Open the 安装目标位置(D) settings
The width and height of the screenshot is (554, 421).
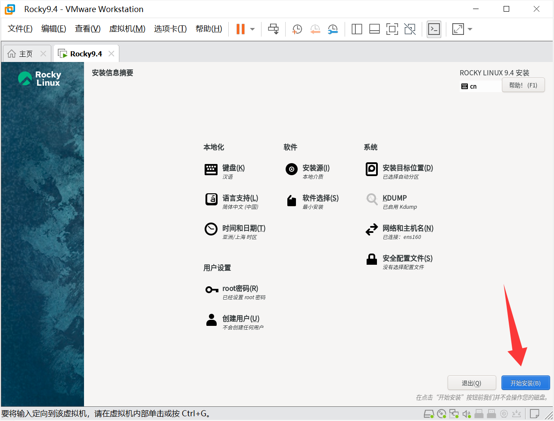coord(407,168)
